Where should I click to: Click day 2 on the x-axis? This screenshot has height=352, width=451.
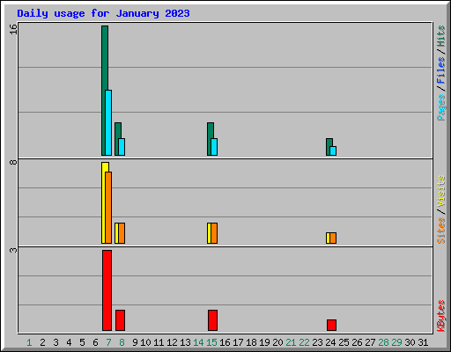[42, 342]
